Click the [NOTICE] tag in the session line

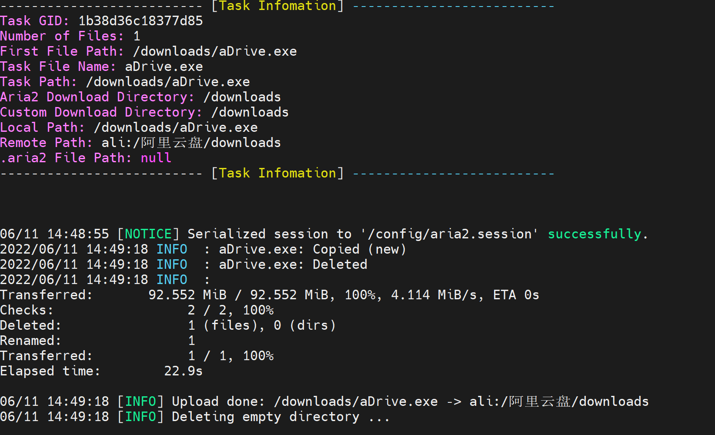coord(148,234)
